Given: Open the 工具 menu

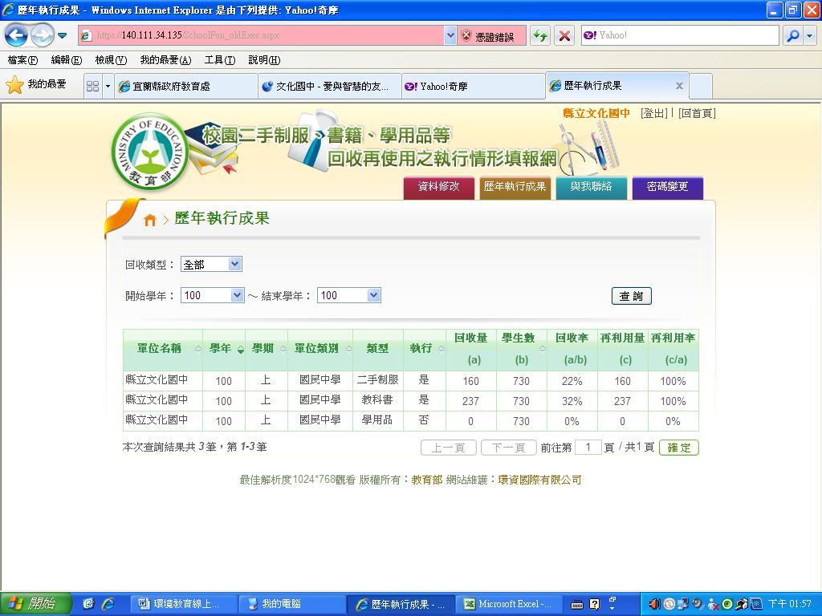Looking at the screenshot, I should [x=219, y=60].
